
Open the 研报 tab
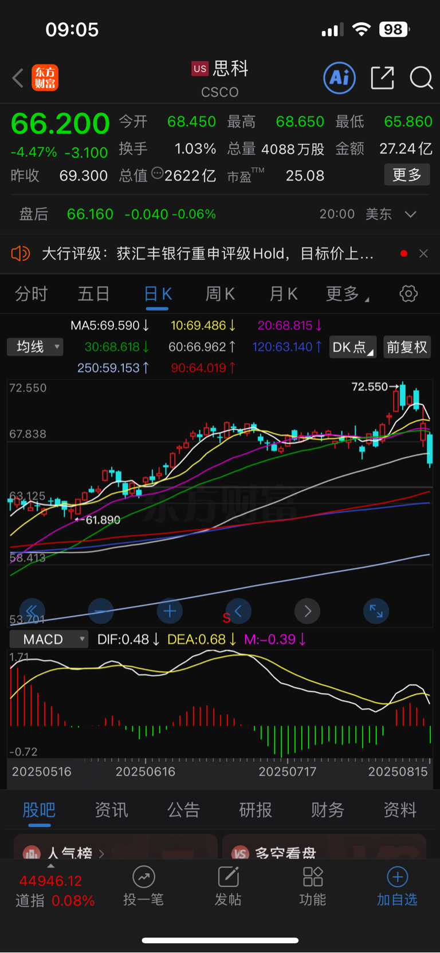click(256, 810)
